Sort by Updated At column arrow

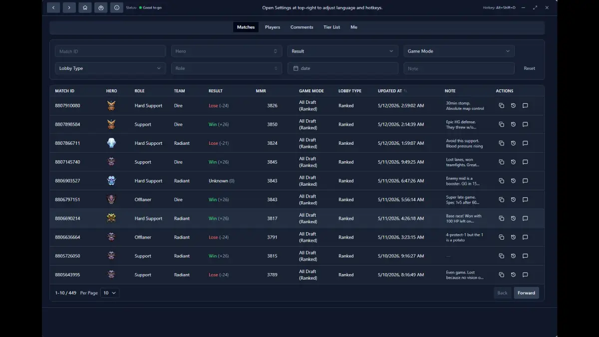pos(405,91)
